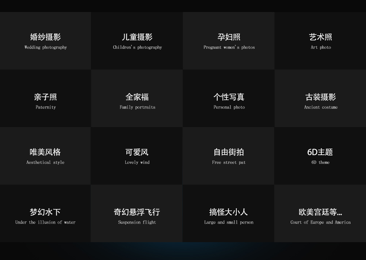The width and height of the screenshot is (366, 260).
Task: Choose the 全家福 Family portraits tile
Action: (x=137, y=98)
